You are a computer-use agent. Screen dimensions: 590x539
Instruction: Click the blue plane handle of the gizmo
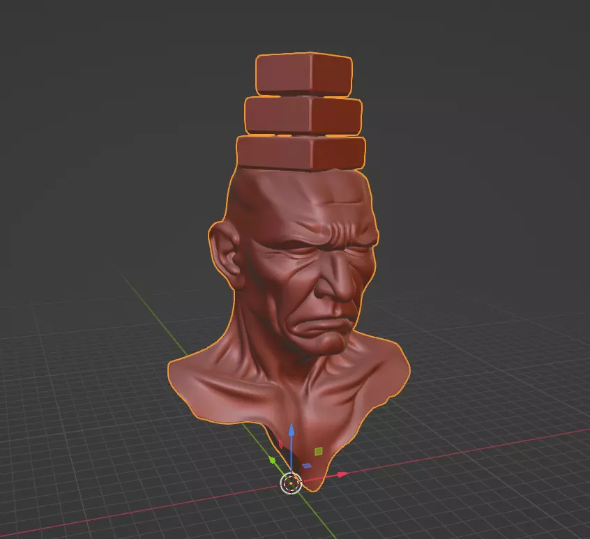[307, 466]
